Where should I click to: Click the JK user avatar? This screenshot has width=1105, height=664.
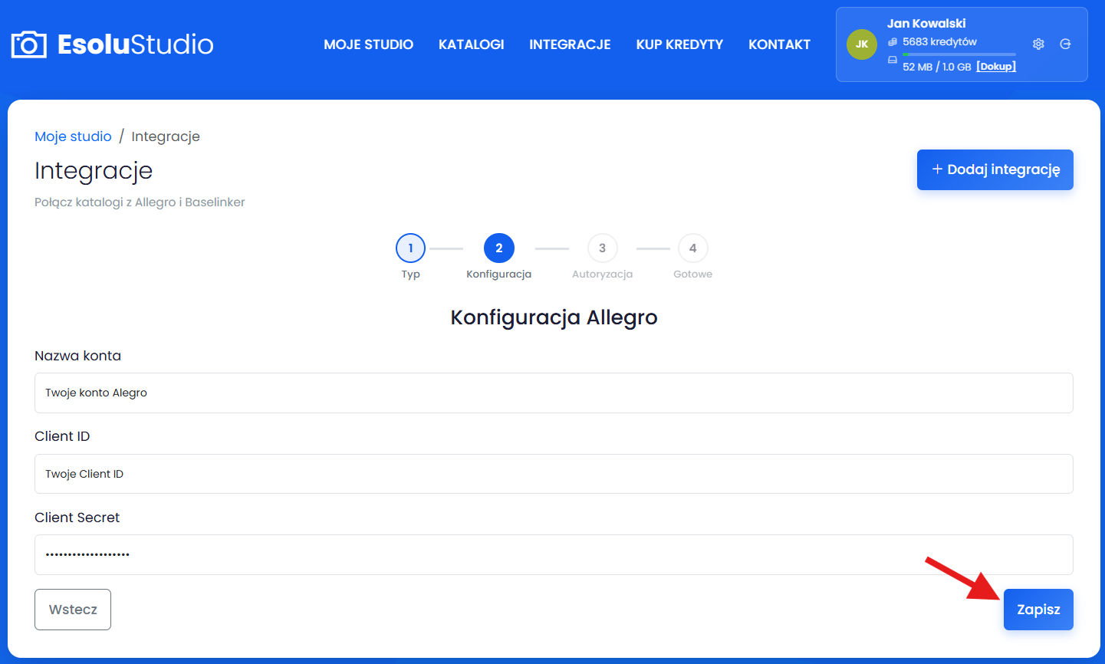tap(862, 44)
